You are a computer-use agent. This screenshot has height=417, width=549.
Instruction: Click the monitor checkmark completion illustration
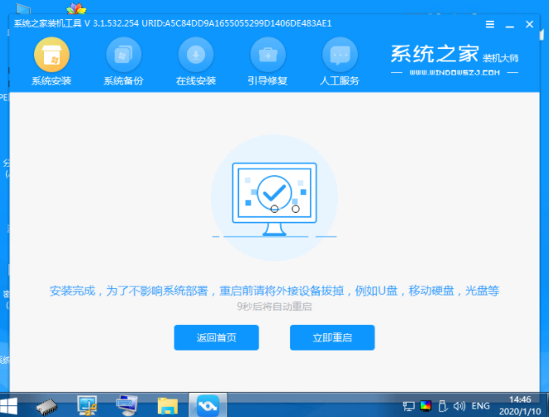(274, 199)
